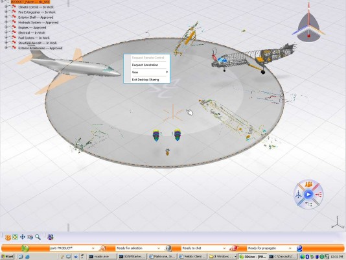346x260 pixels.
Task: Click the multicolor people group toolbar icon
Action: pyautogui.click(x=51, y=237)
